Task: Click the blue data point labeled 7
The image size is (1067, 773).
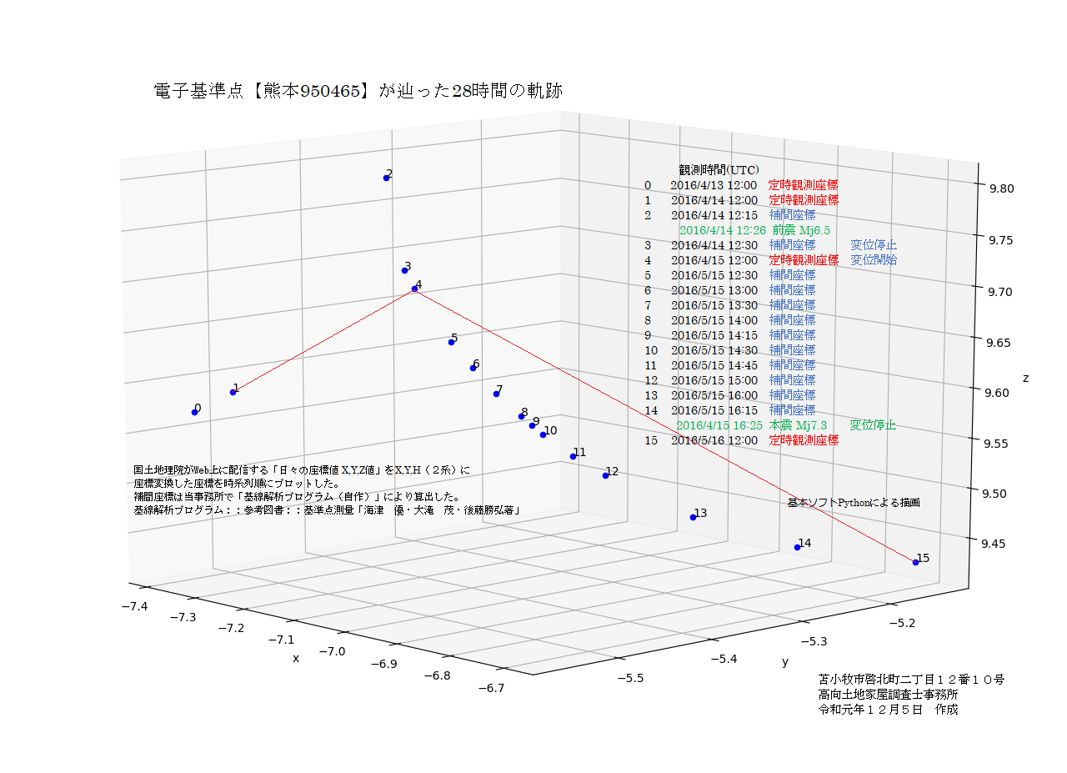Action: pyautogui.click(x=496, y=394)
